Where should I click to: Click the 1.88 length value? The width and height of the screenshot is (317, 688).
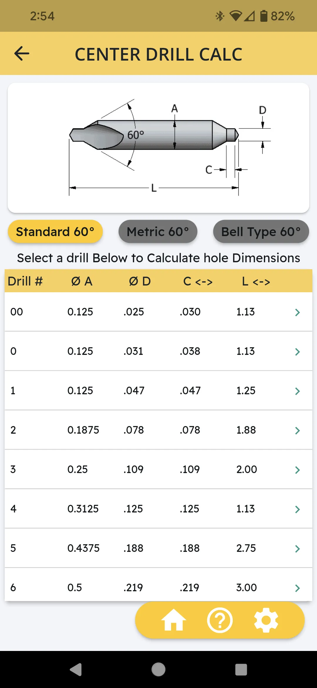pos(246,430)
